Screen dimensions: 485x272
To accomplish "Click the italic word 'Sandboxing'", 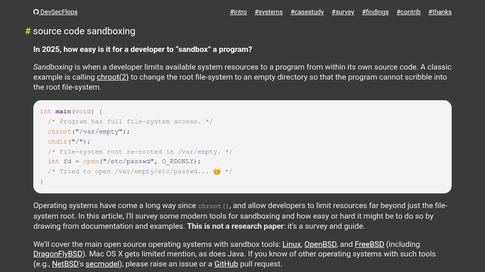I will pos(53,67).
